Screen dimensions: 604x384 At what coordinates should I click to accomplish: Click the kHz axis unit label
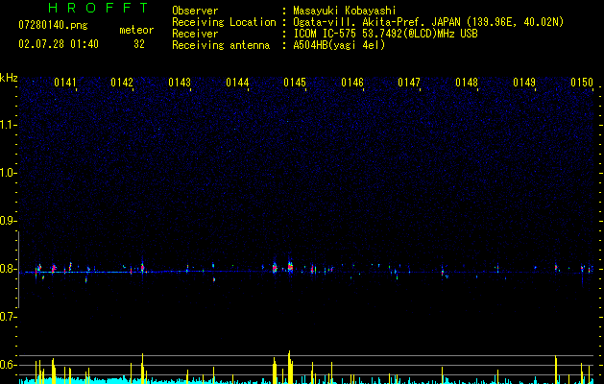(x=9, y=78)
